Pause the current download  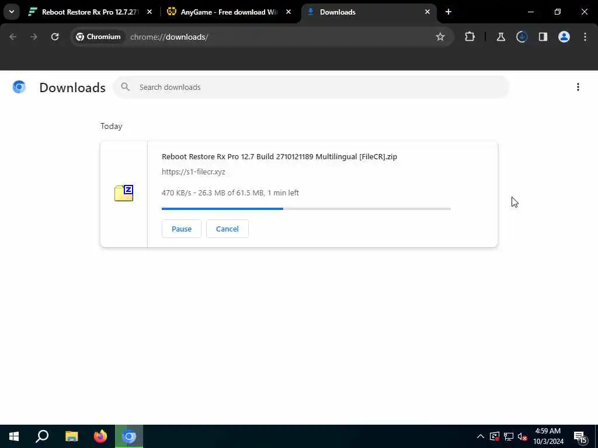(x=182, y=229)
